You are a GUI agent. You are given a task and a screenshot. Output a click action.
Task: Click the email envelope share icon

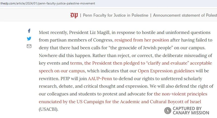29,46
